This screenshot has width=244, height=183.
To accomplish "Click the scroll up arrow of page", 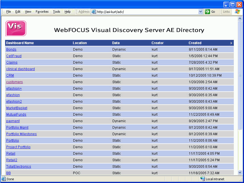I will point(240,18).
